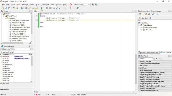The width and height of the screenshot is (172, 96).
Task: Click the status bar macro stop square icon
Action: (39, 95)
